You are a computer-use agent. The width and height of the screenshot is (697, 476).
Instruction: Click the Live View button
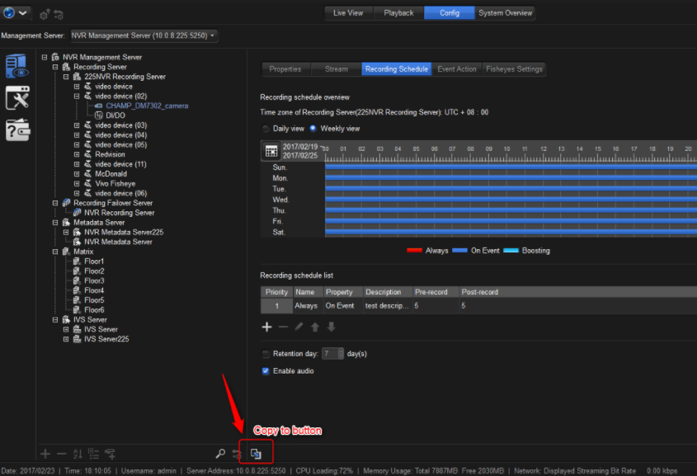[x=350, y=13]
